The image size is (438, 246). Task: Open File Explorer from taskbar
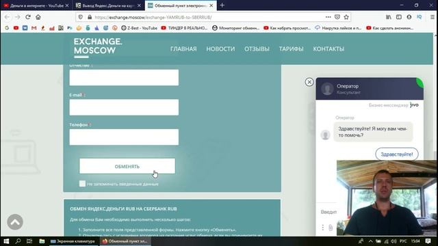[42, 241]
